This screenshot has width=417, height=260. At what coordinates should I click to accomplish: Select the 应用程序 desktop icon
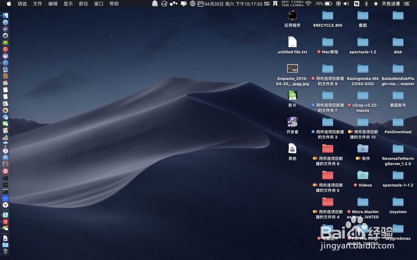[x=292, y=19]
